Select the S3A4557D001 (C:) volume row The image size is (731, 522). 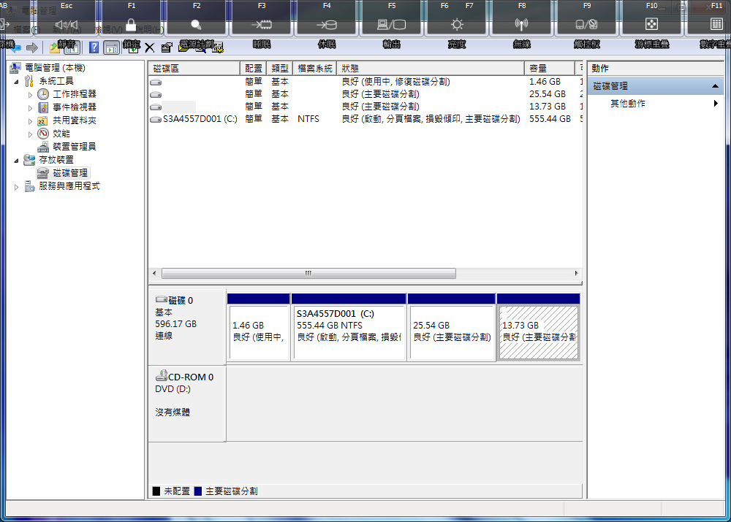pos(365,119)
